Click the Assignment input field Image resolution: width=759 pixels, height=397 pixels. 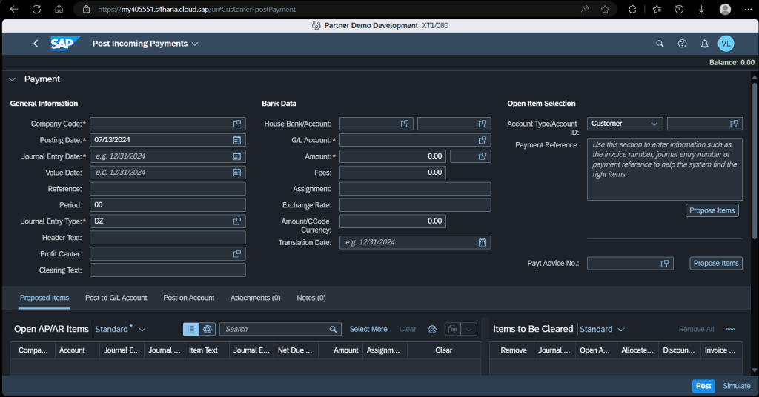coord(415,189)
